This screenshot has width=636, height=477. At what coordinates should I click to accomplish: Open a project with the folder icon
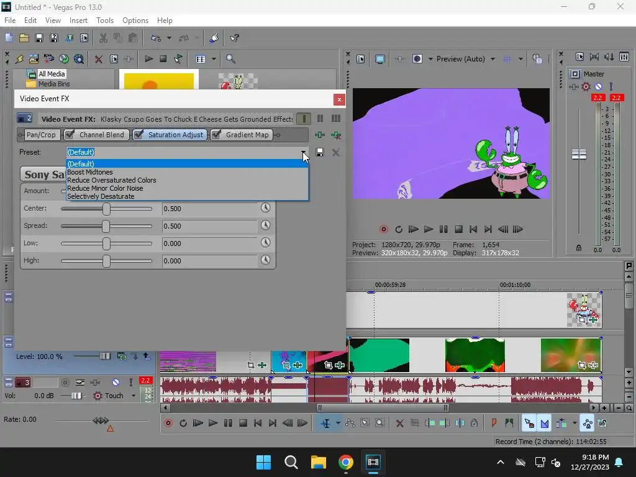[x=24, y=38]
